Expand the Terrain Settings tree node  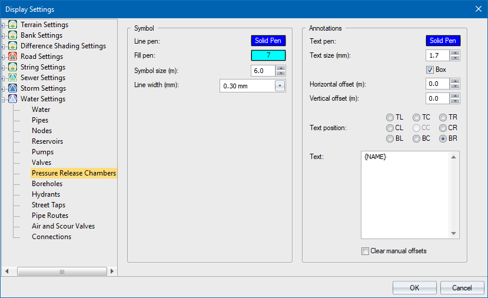coord(4,25)
